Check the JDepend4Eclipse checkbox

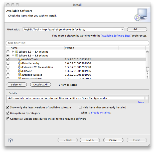[x=8, y=75]
